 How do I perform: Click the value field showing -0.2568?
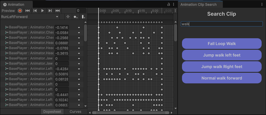[x=62, y=38]
